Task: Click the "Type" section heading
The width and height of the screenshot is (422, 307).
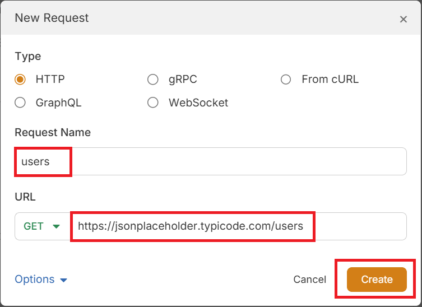Action: point(27,56)
